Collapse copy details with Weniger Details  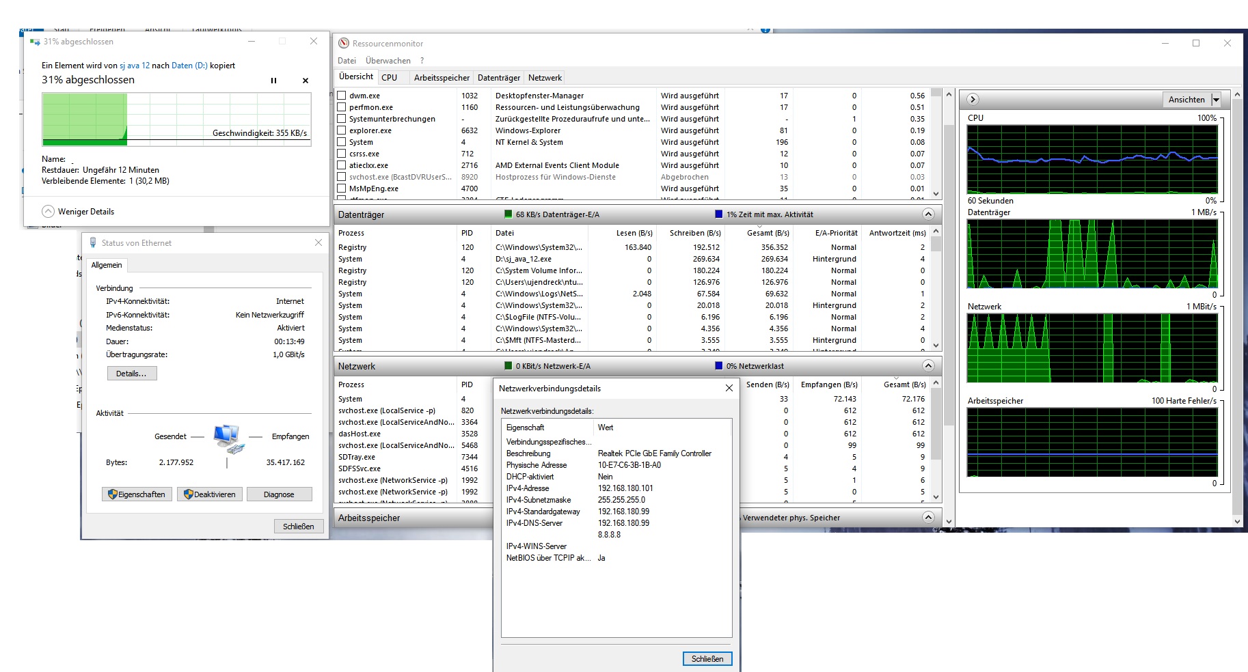click(78, 212)
